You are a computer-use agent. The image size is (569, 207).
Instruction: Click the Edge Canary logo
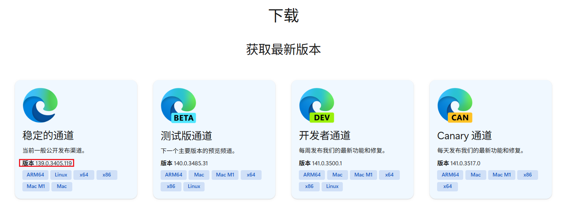[x=455, y=105]
